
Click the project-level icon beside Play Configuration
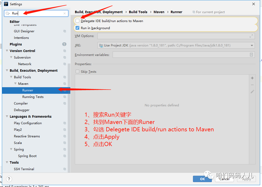pyautogui.click(x=65, y=123)
